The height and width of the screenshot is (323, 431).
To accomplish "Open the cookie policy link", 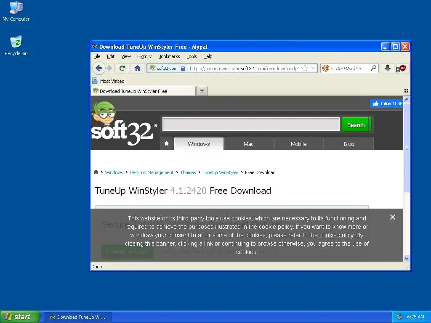I will (336, 235).
